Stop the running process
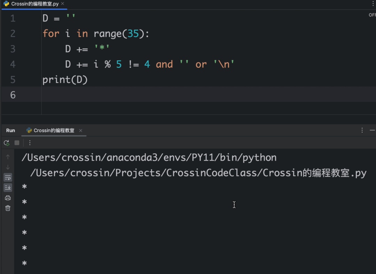Screen dimensions: 376x274 [x=17, y=143]
